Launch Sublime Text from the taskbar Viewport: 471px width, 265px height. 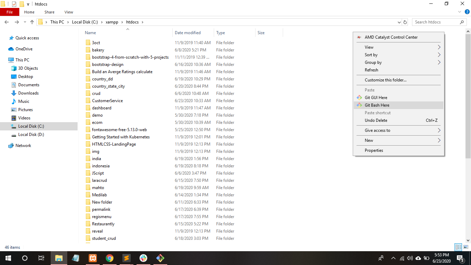pyautogui.click(x=127, y=258)
